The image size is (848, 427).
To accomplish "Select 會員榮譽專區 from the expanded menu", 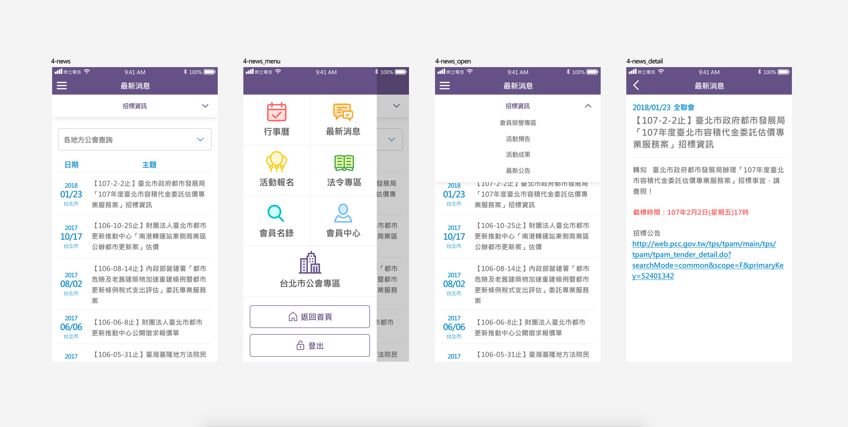I will pyautogui.click(x=518, y=123).
